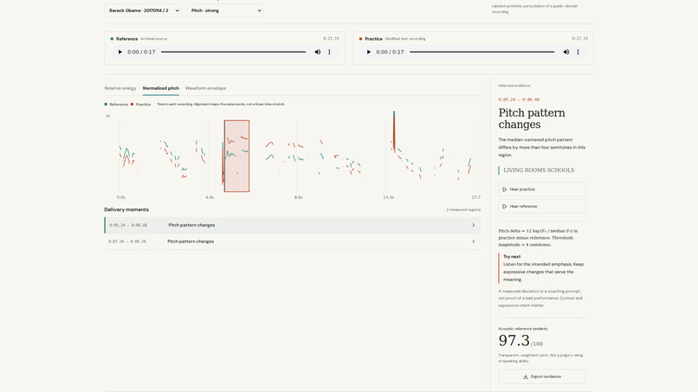Click the 0:17.73 duration on Reference card
The height and width of the screenshot is (392, 698).
click(331, 39)
